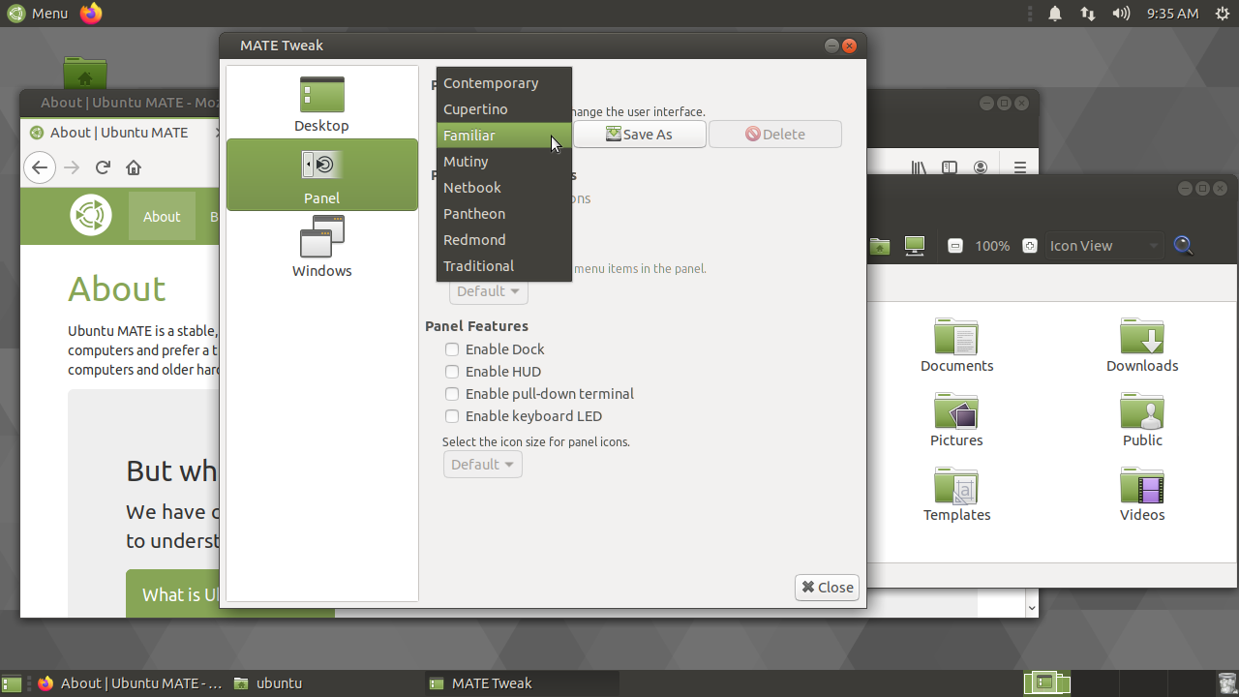Image resolution: width=1239 pixels, height=697 pixels.
Task: Launch Firefox from the top panel
Action: click(x=91, y=14)
